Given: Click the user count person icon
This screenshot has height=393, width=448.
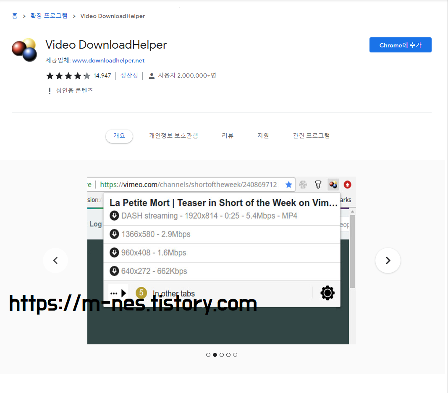Looking at the screenshot, I should point(152,75).
